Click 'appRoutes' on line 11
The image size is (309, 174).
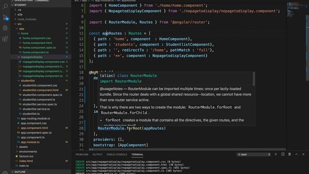tap(112, 33)
